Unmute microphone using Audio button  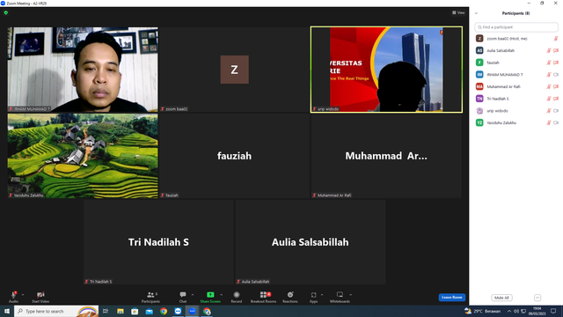(13, 297)
